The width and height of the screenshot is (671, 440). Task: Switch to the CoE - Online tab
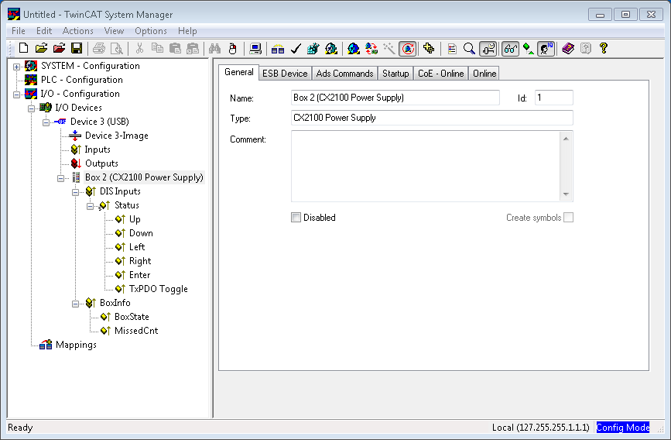[441, 74]
